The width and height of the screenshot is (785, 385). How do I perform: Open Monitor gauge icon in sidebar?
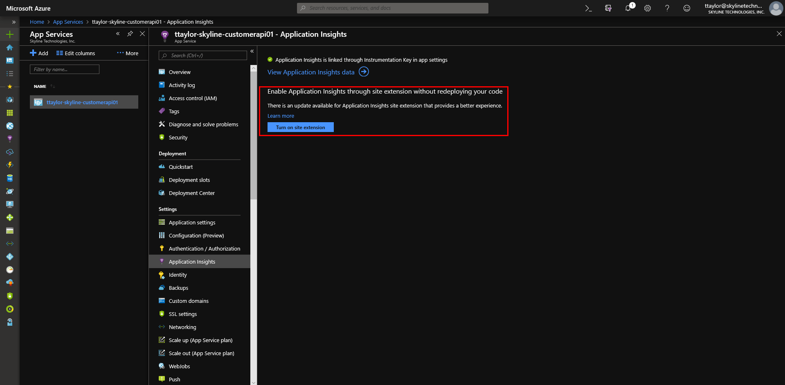[x=10, y=270]
